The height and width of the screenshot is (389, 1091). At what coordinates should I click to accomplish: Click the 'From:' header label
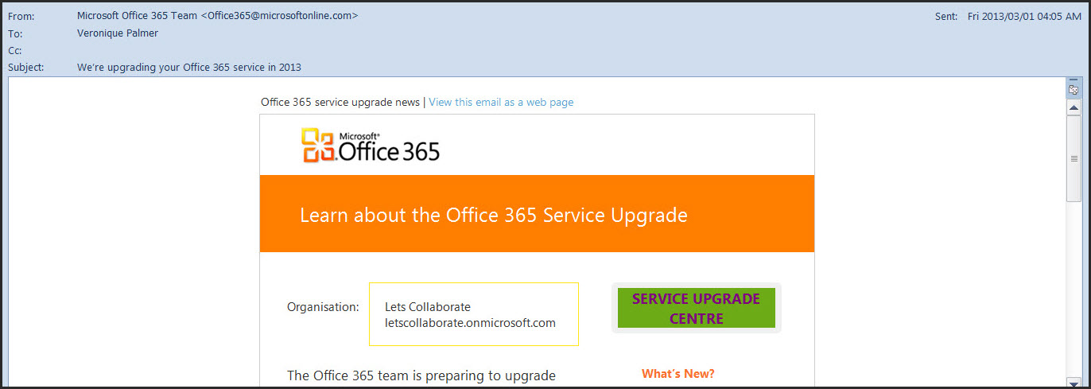click(x=20, y=16)
